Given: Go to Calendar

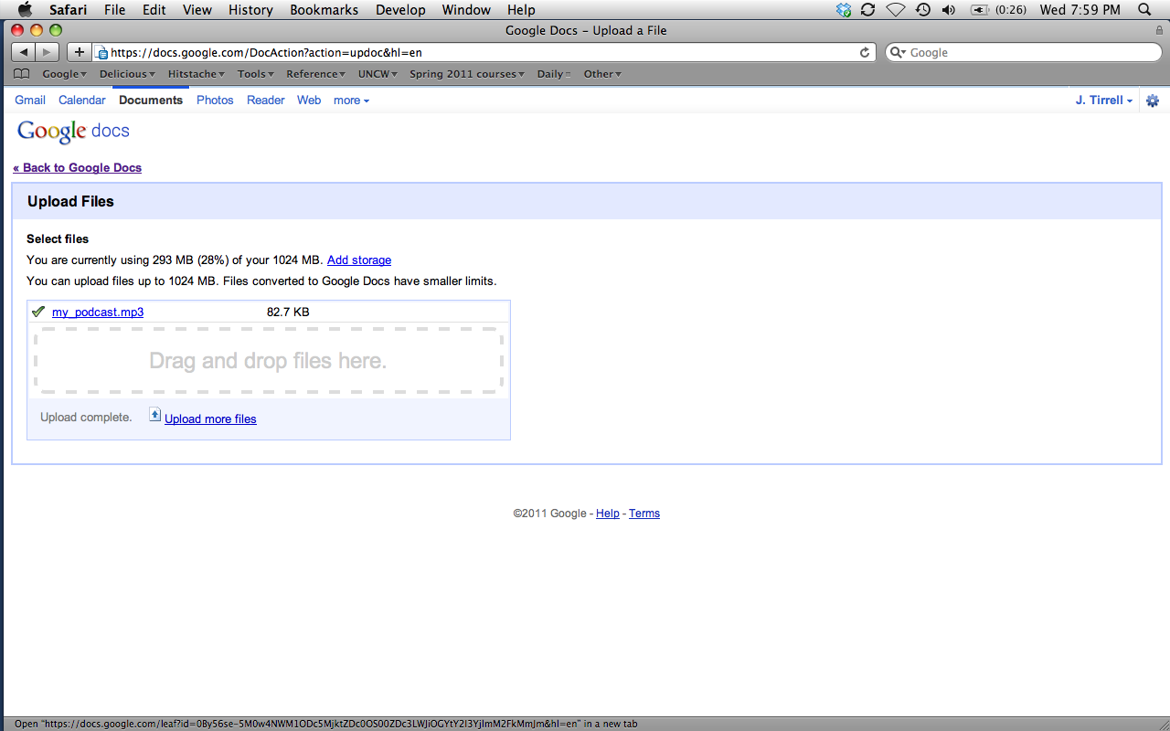Looking at the screenshot, I should pyautogui.click(x=82, y=100).
